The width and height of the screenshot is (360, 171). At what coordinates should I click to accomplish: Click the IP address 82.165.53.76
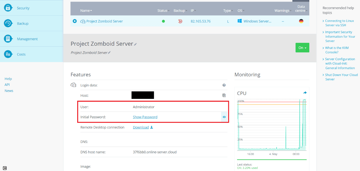201,21
